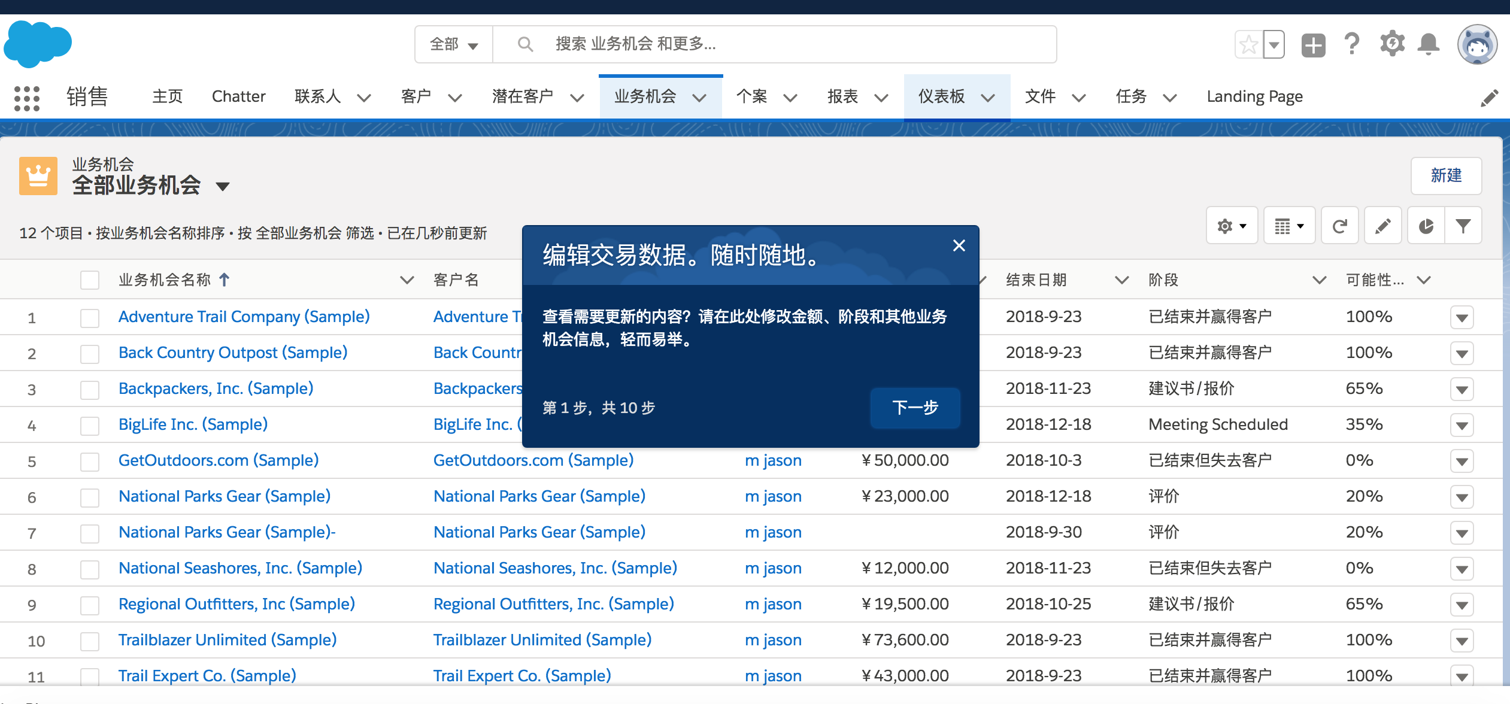This screenshot has width=1510, height=704.
Task: Open 结束日期 column menu chevron
Action: pos(1122,280)
